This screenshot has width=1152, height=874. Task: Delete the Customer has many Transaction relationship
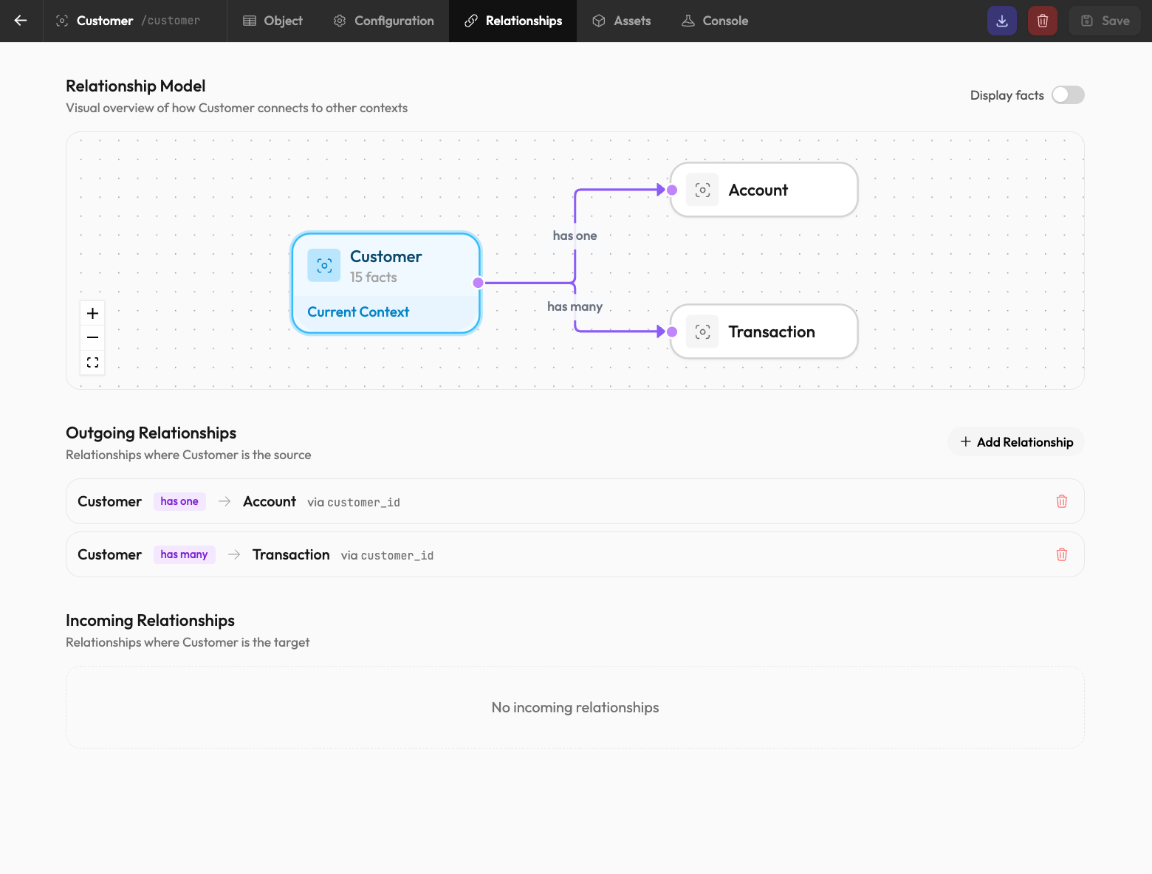click(x=1061, y=554)
